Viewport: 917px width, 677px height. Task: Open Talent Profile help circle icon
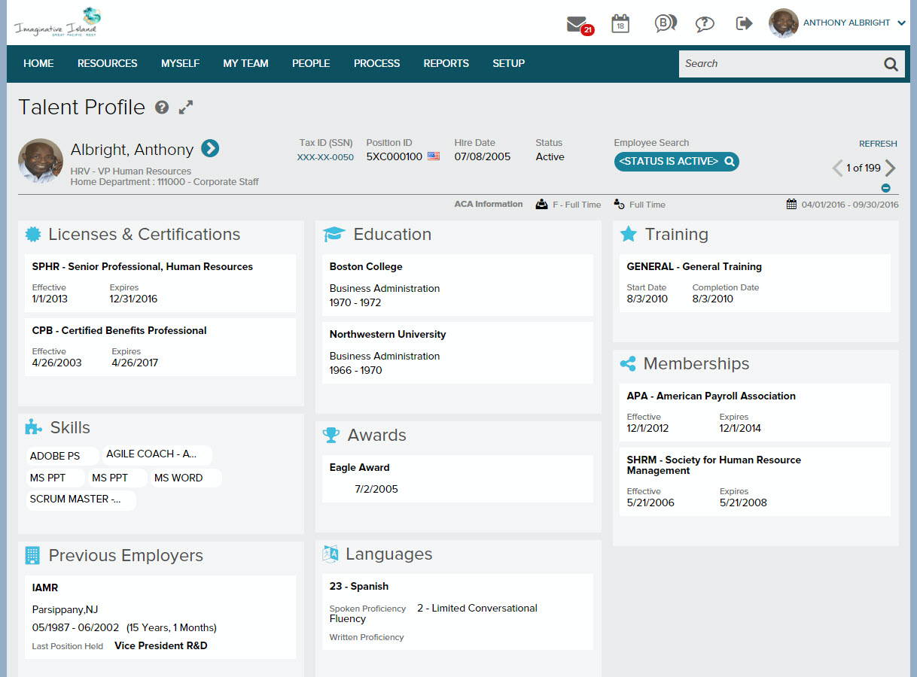tap(162, 108)
